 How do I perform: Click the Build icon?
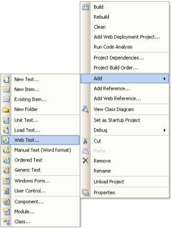coord(86,7)
